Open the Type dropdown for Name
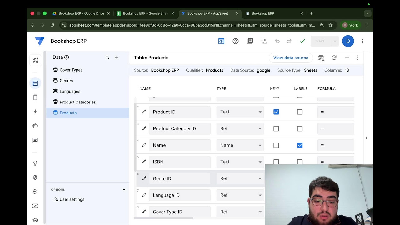Viewport: 400px width, 225px height. pyautogui.click(x=240, y=145)
